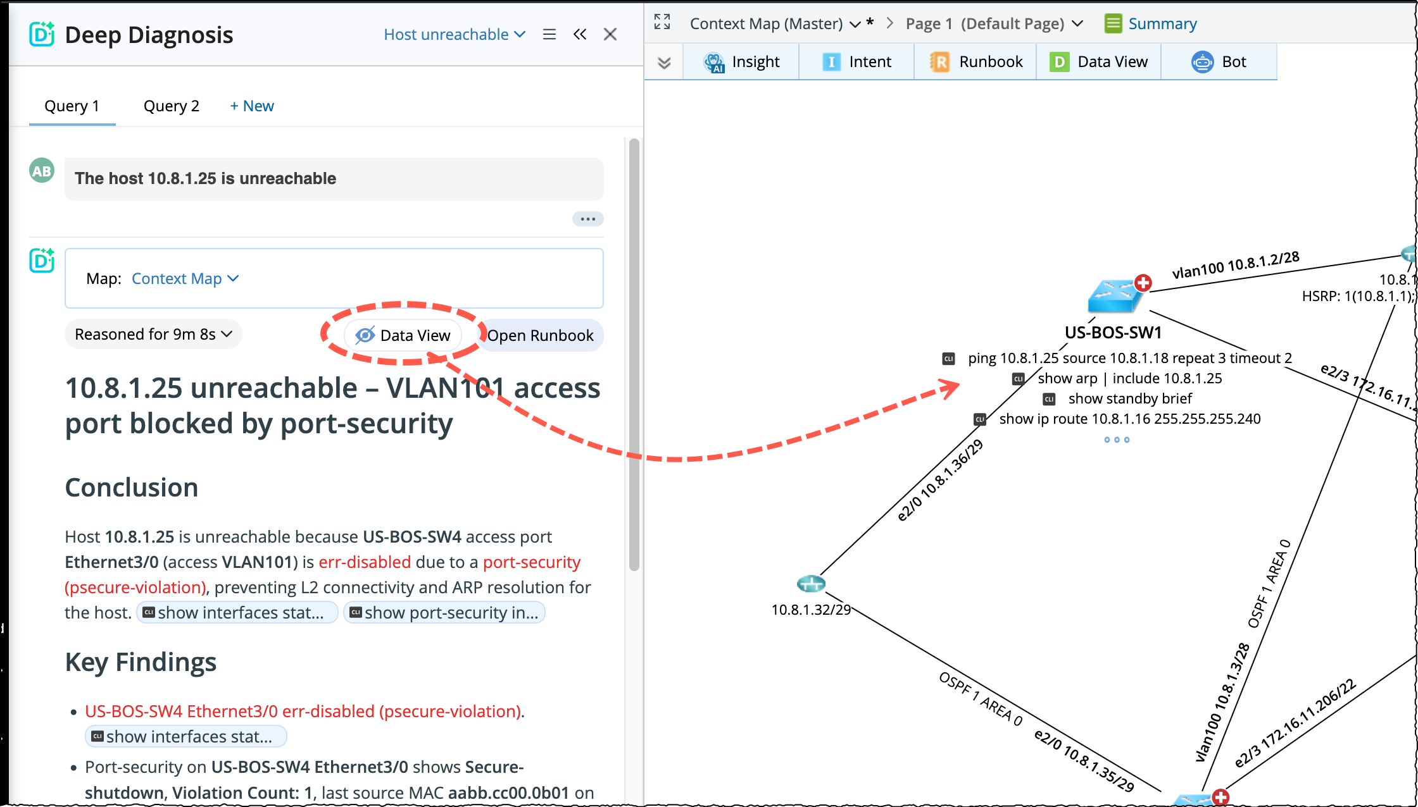Expand Reasoned for 9m 8s details
This screenshot has height=807, width=1418.
(x=153, y=334)
